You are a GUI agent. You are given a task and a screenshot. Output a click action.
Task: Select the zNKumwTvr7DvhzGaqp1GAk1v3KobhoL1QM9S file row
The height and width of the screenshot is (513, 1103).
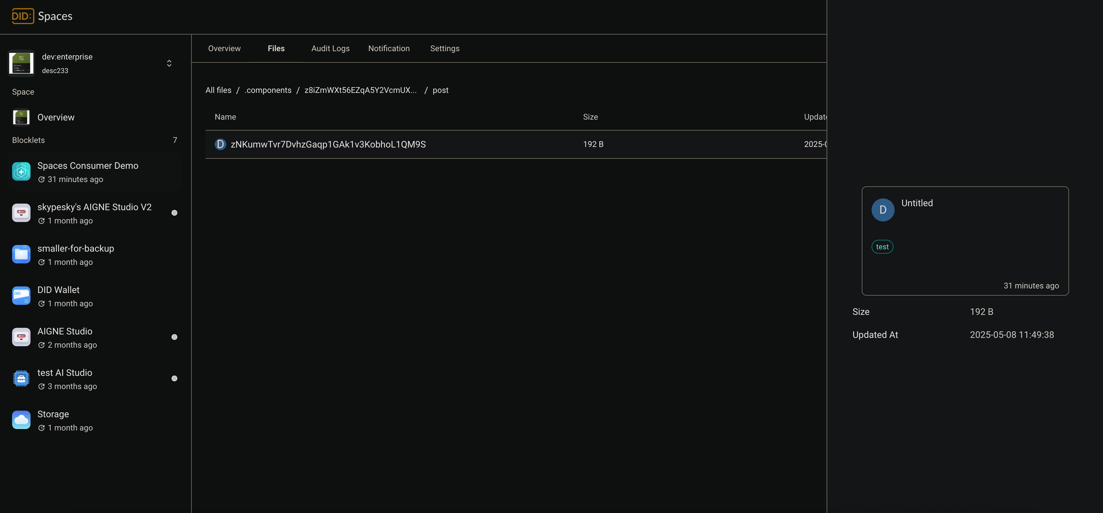coord(328,145)
